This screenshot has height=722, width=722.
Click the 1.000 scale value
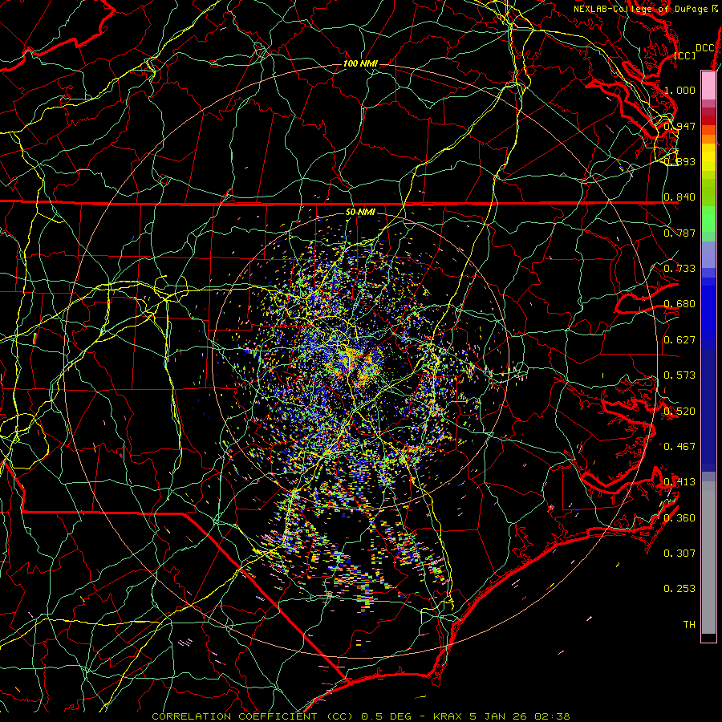679,90
